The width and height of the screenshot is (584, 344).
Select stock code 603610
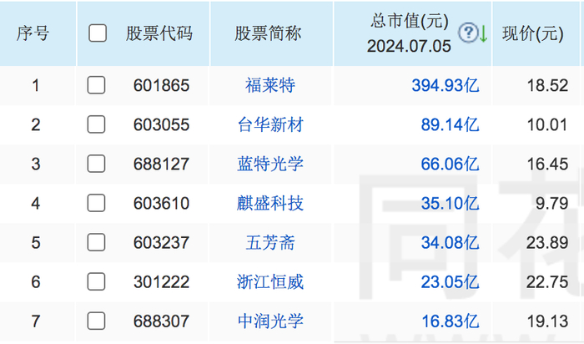161,203
